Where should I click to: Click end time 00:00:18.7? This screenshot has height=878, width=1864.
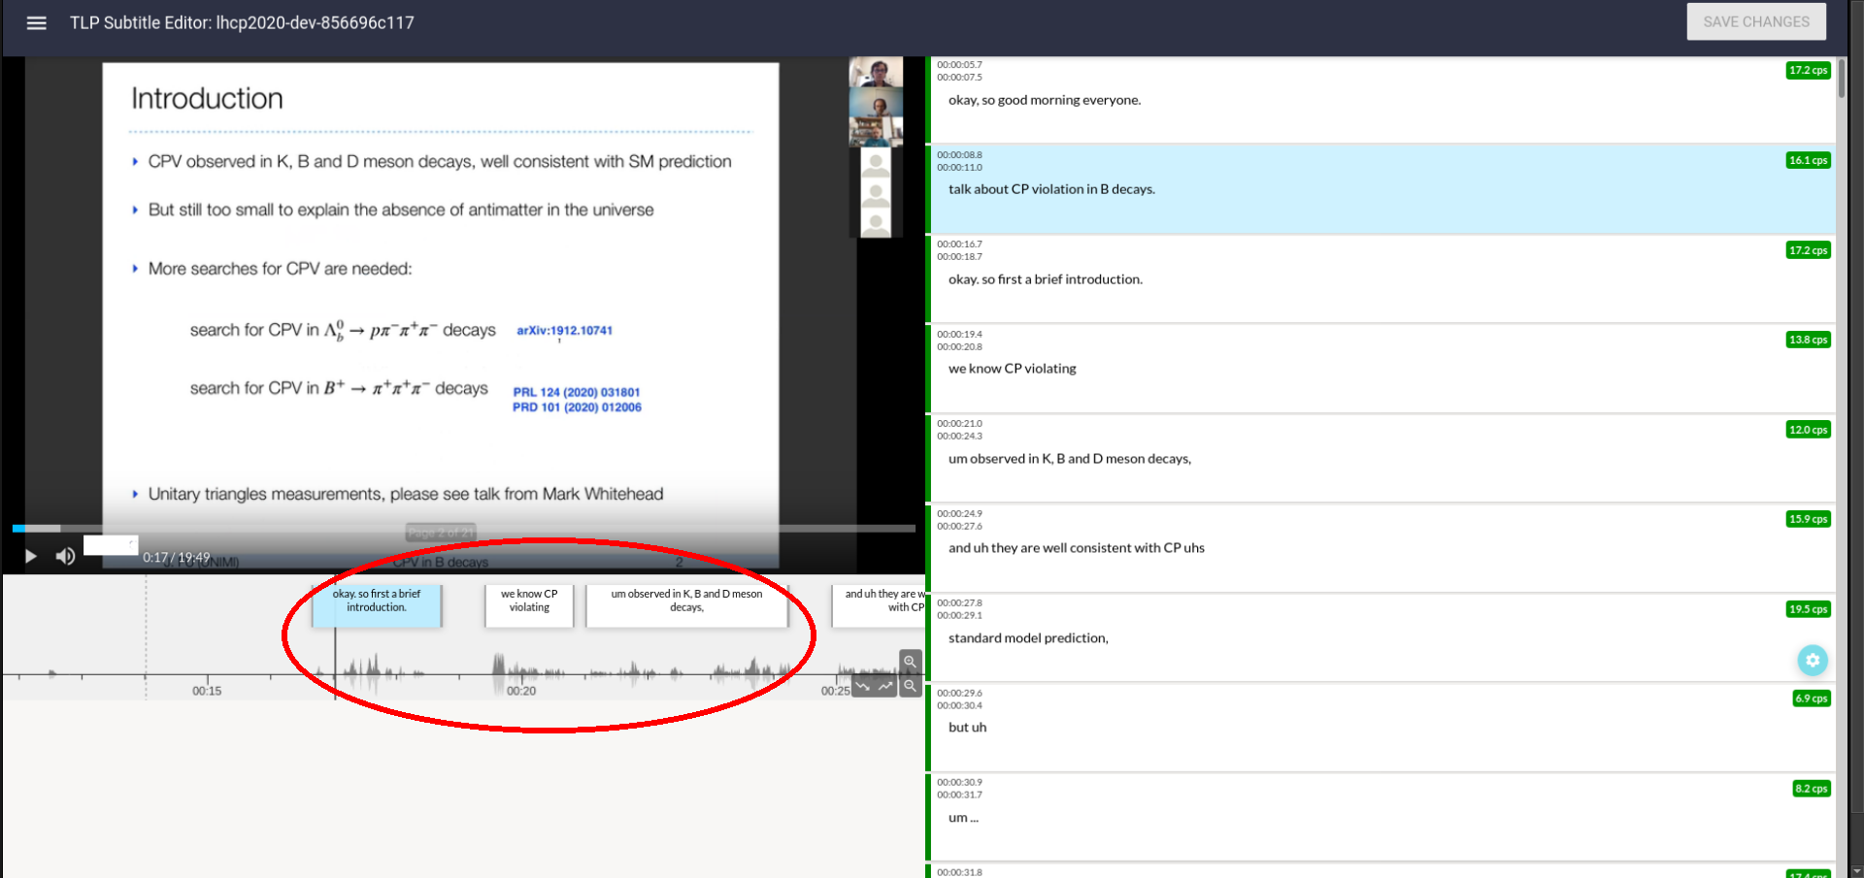pos(959,257)
